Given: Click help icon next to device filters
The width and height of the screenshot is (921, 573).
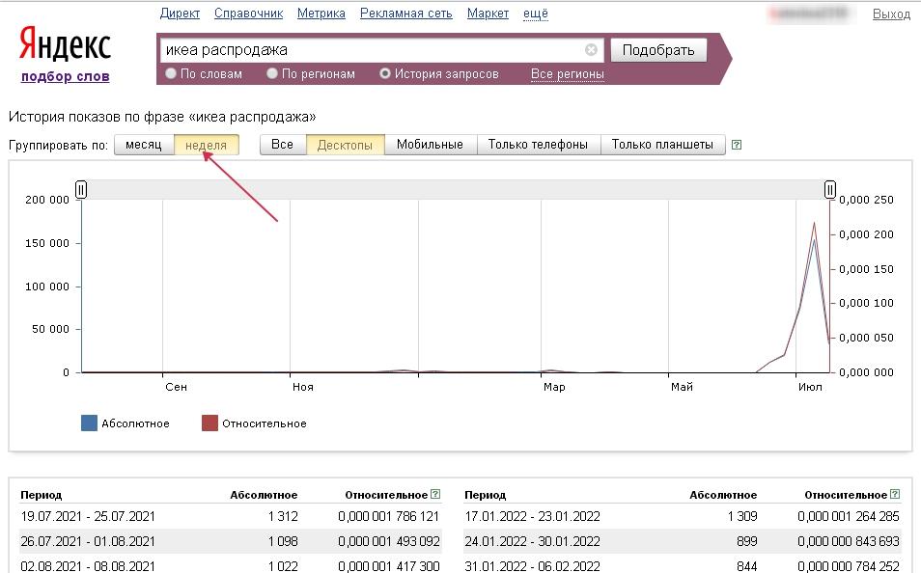Looking at the screenshot, I should (x=737, y=146).
